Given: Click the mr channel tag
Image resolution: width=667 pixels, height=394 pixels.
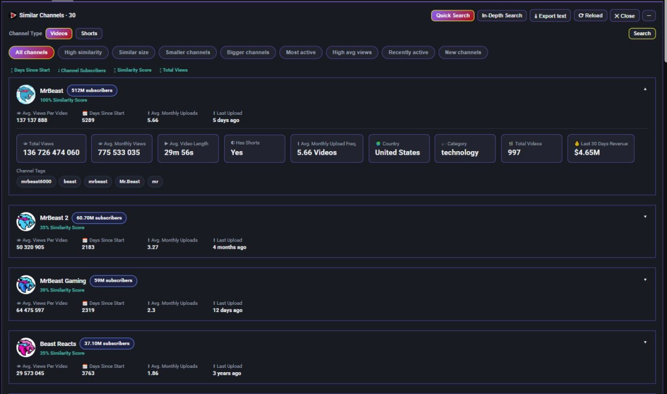Looking at the screenshot, I should click(155, 182).
